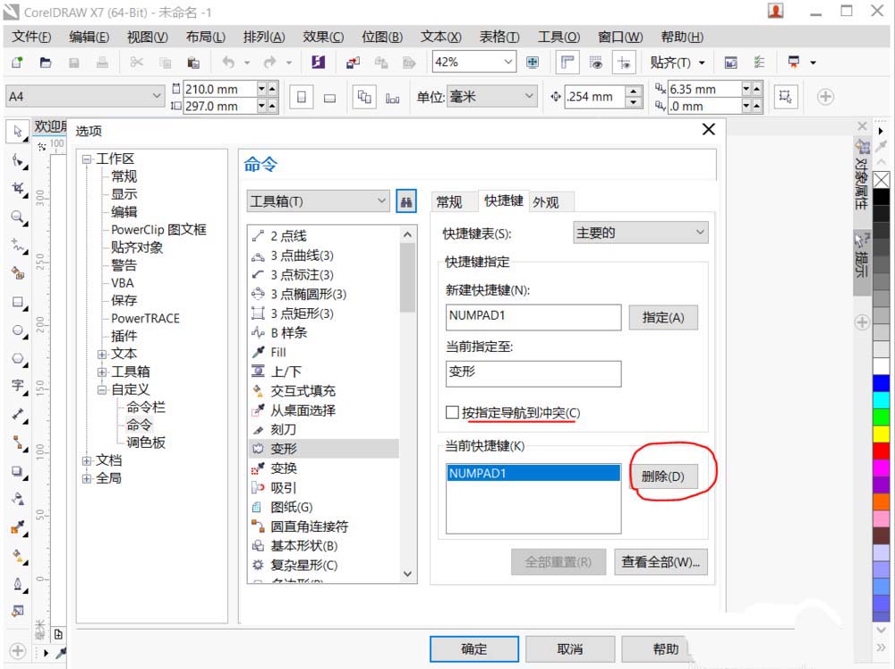
Task: Open the 快捷键表 主要的 dropdown
Action: pyautogui.click(x=641, y=233)
